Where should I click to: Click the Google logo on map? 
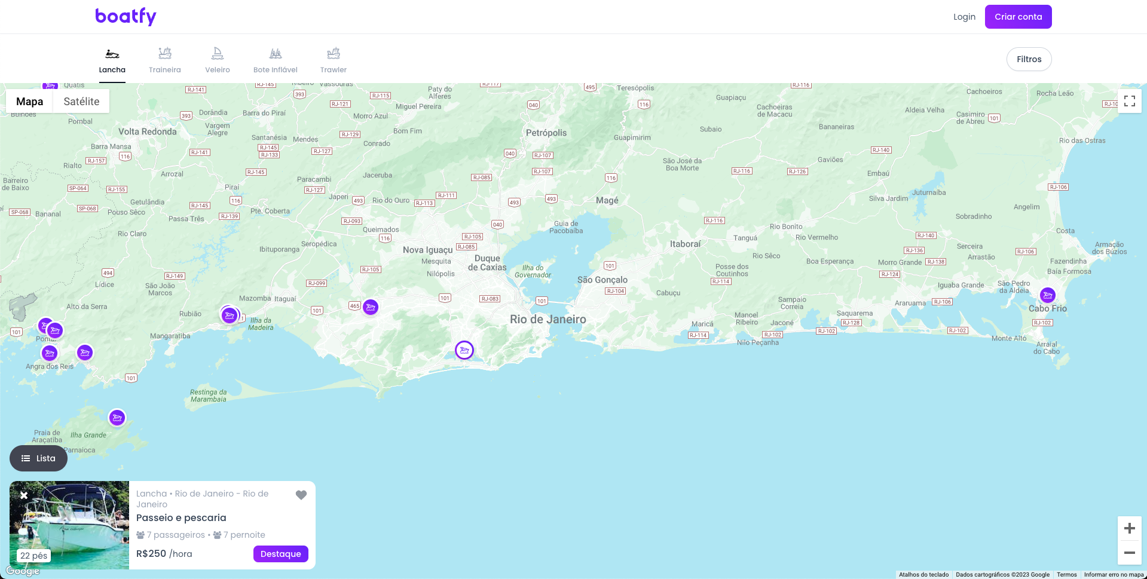pyautogui.click(x=23, y=571)
